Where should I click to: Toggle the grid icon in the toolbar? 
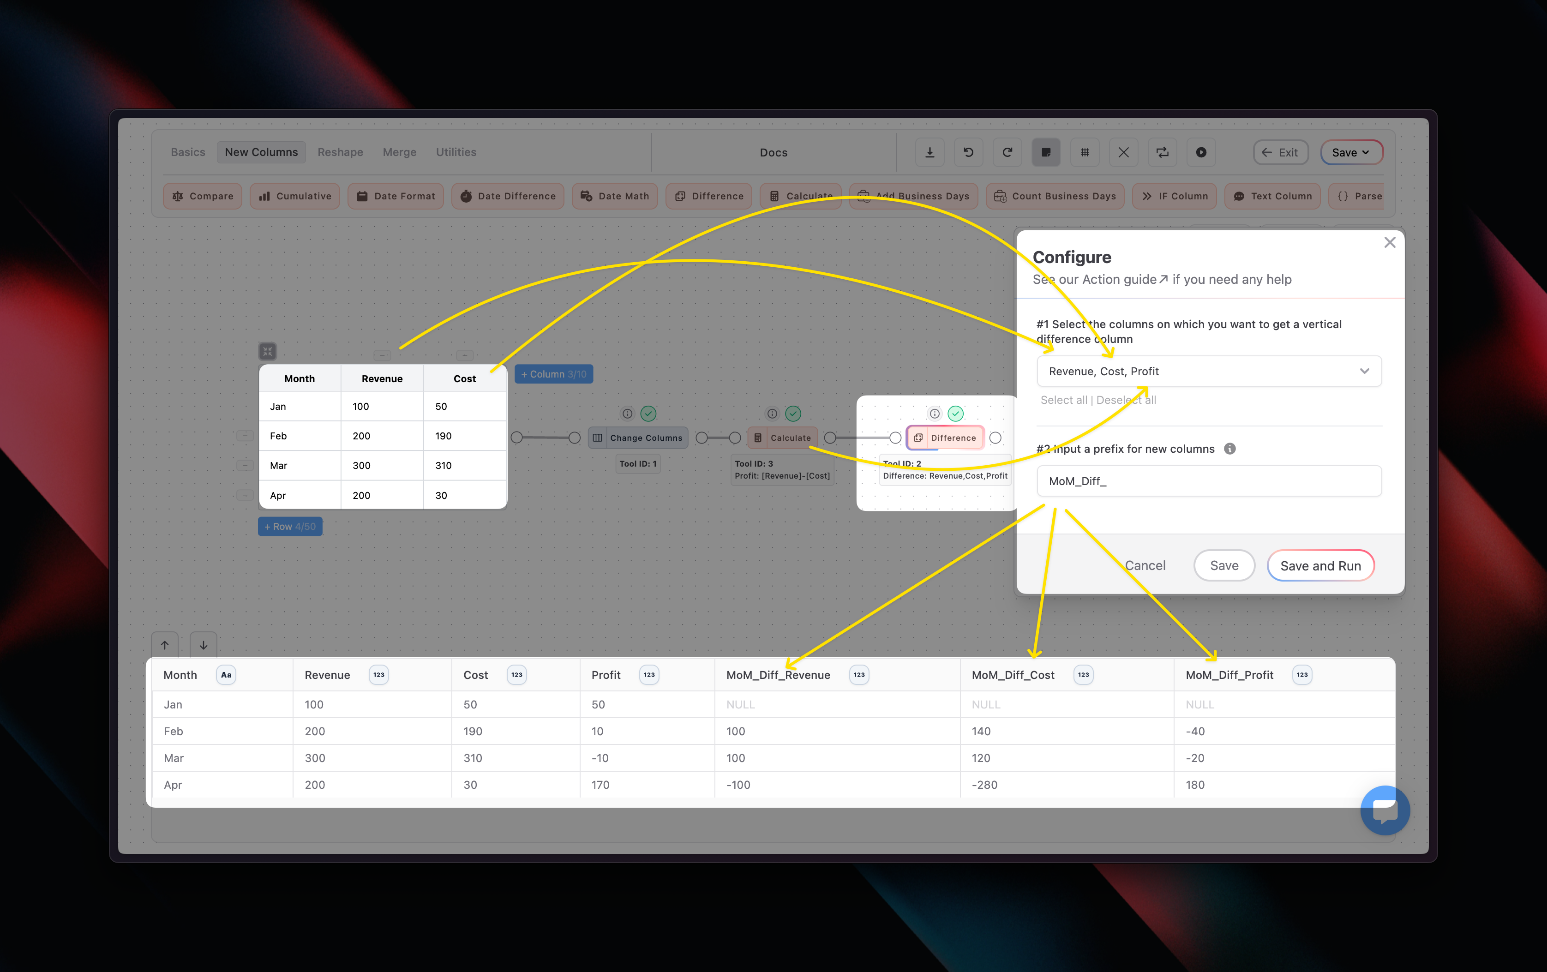click(x=1085, y=152)
